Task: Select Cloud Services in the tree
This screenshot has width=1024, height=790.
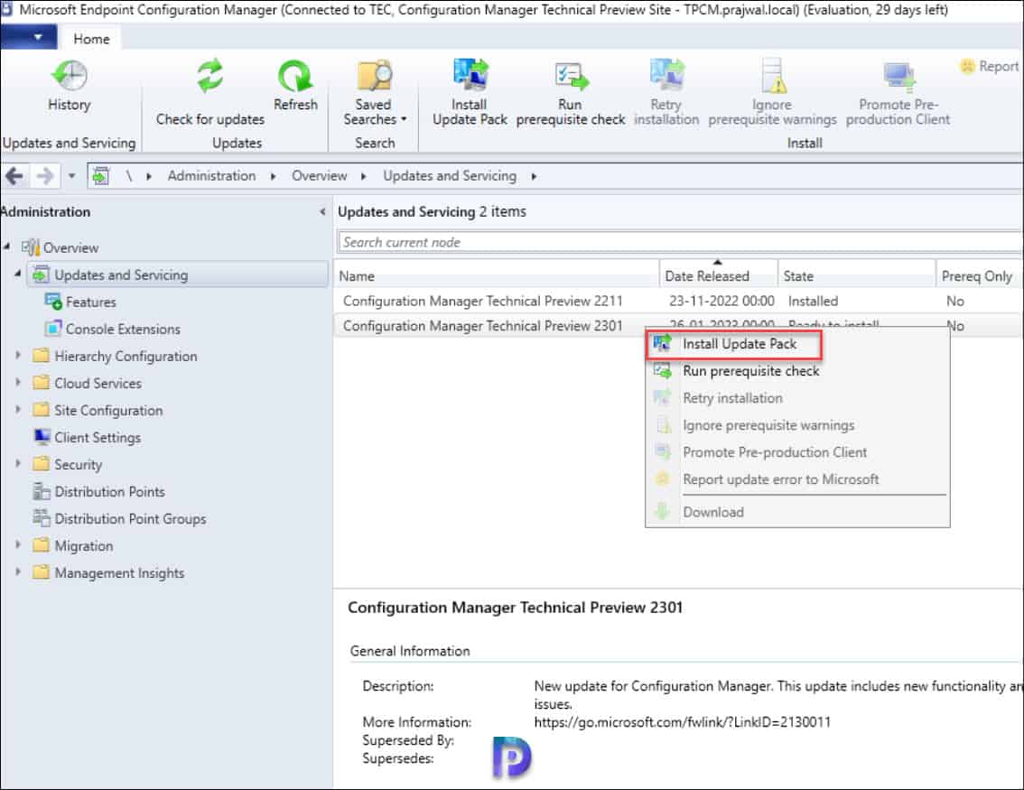Action: click(x=98, y=383)
